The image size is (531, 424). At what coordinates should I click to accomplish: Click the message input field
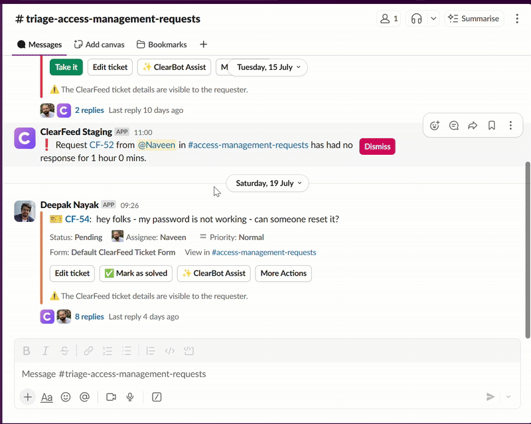pyautogui.click(x=252, y=374)
